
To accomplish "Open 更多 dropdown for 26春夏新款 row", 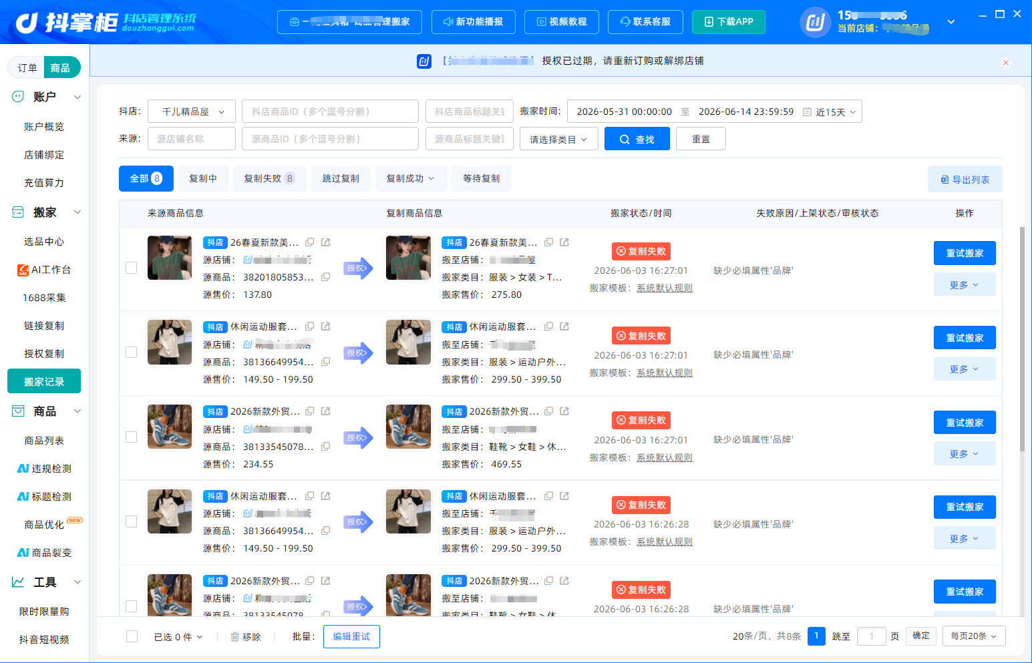I will click(965, 284).
